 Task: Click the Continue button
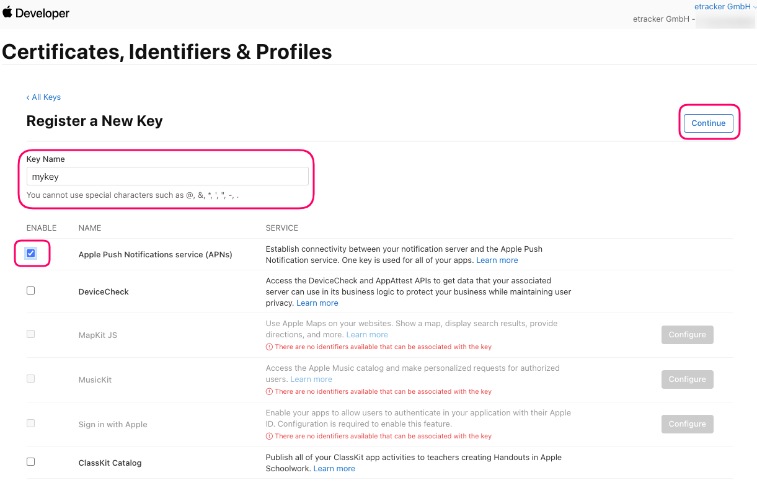pos(709,123)
